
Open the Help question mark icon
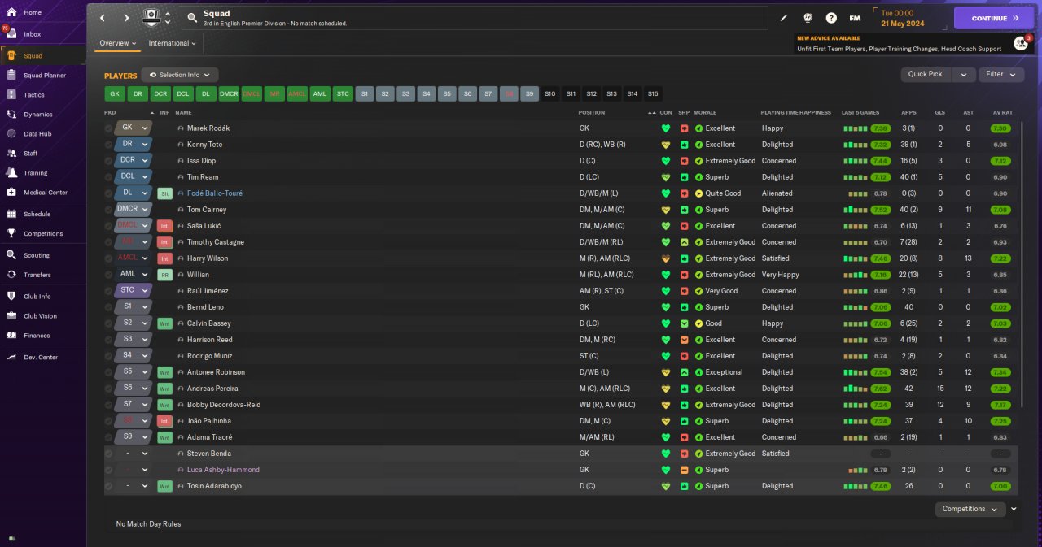[x=831, y=18]
